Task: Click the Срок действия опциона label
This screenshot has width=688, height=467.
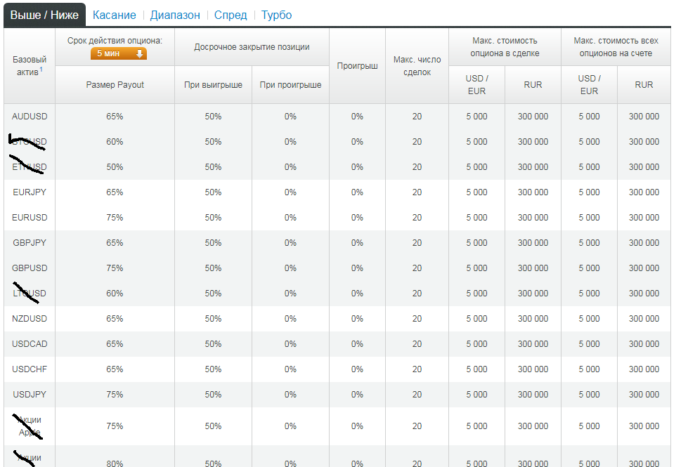Action: [115, 41]
